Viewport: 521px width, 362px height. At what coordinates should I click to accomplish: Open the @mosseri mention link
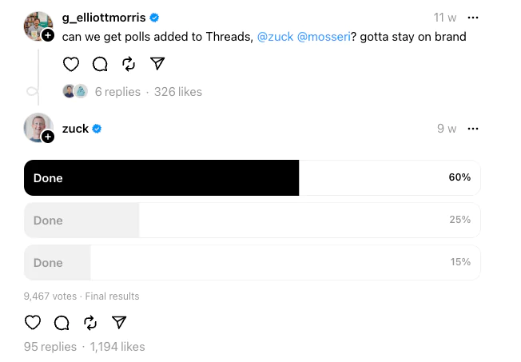pos(324,38)
